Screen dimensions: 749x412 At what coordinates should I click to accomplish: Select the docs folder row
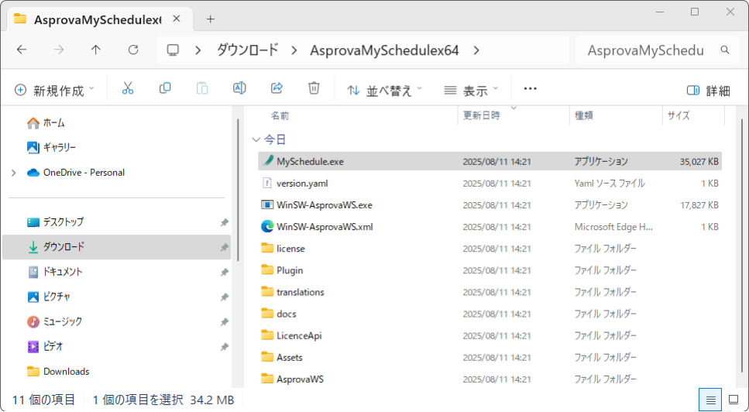490,314
